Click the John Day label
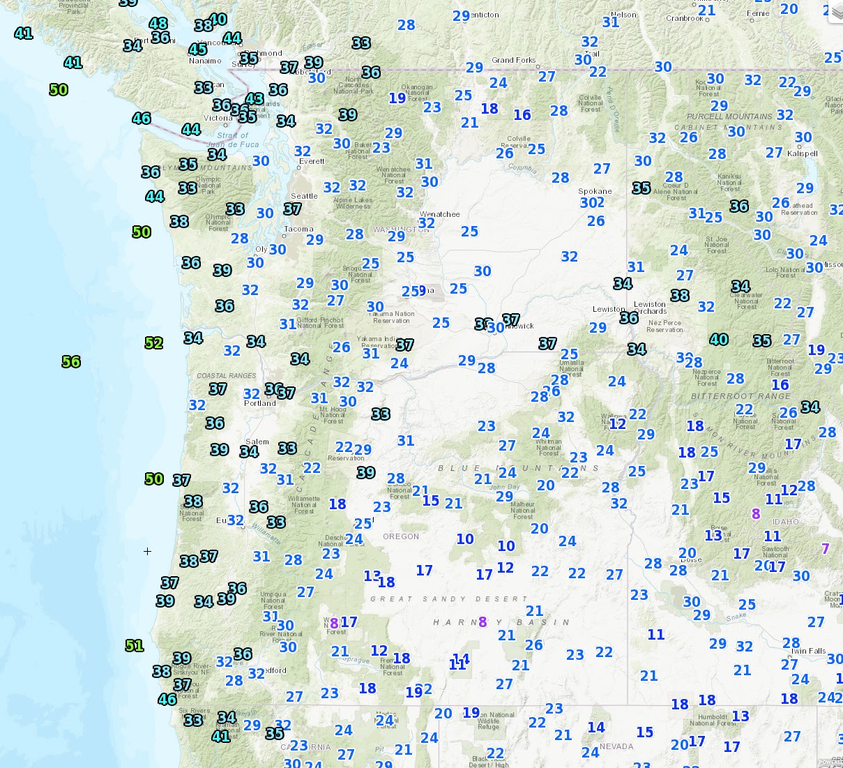This screenshot has height=768, width=843. pyautogui.click(x=505, y=487)
